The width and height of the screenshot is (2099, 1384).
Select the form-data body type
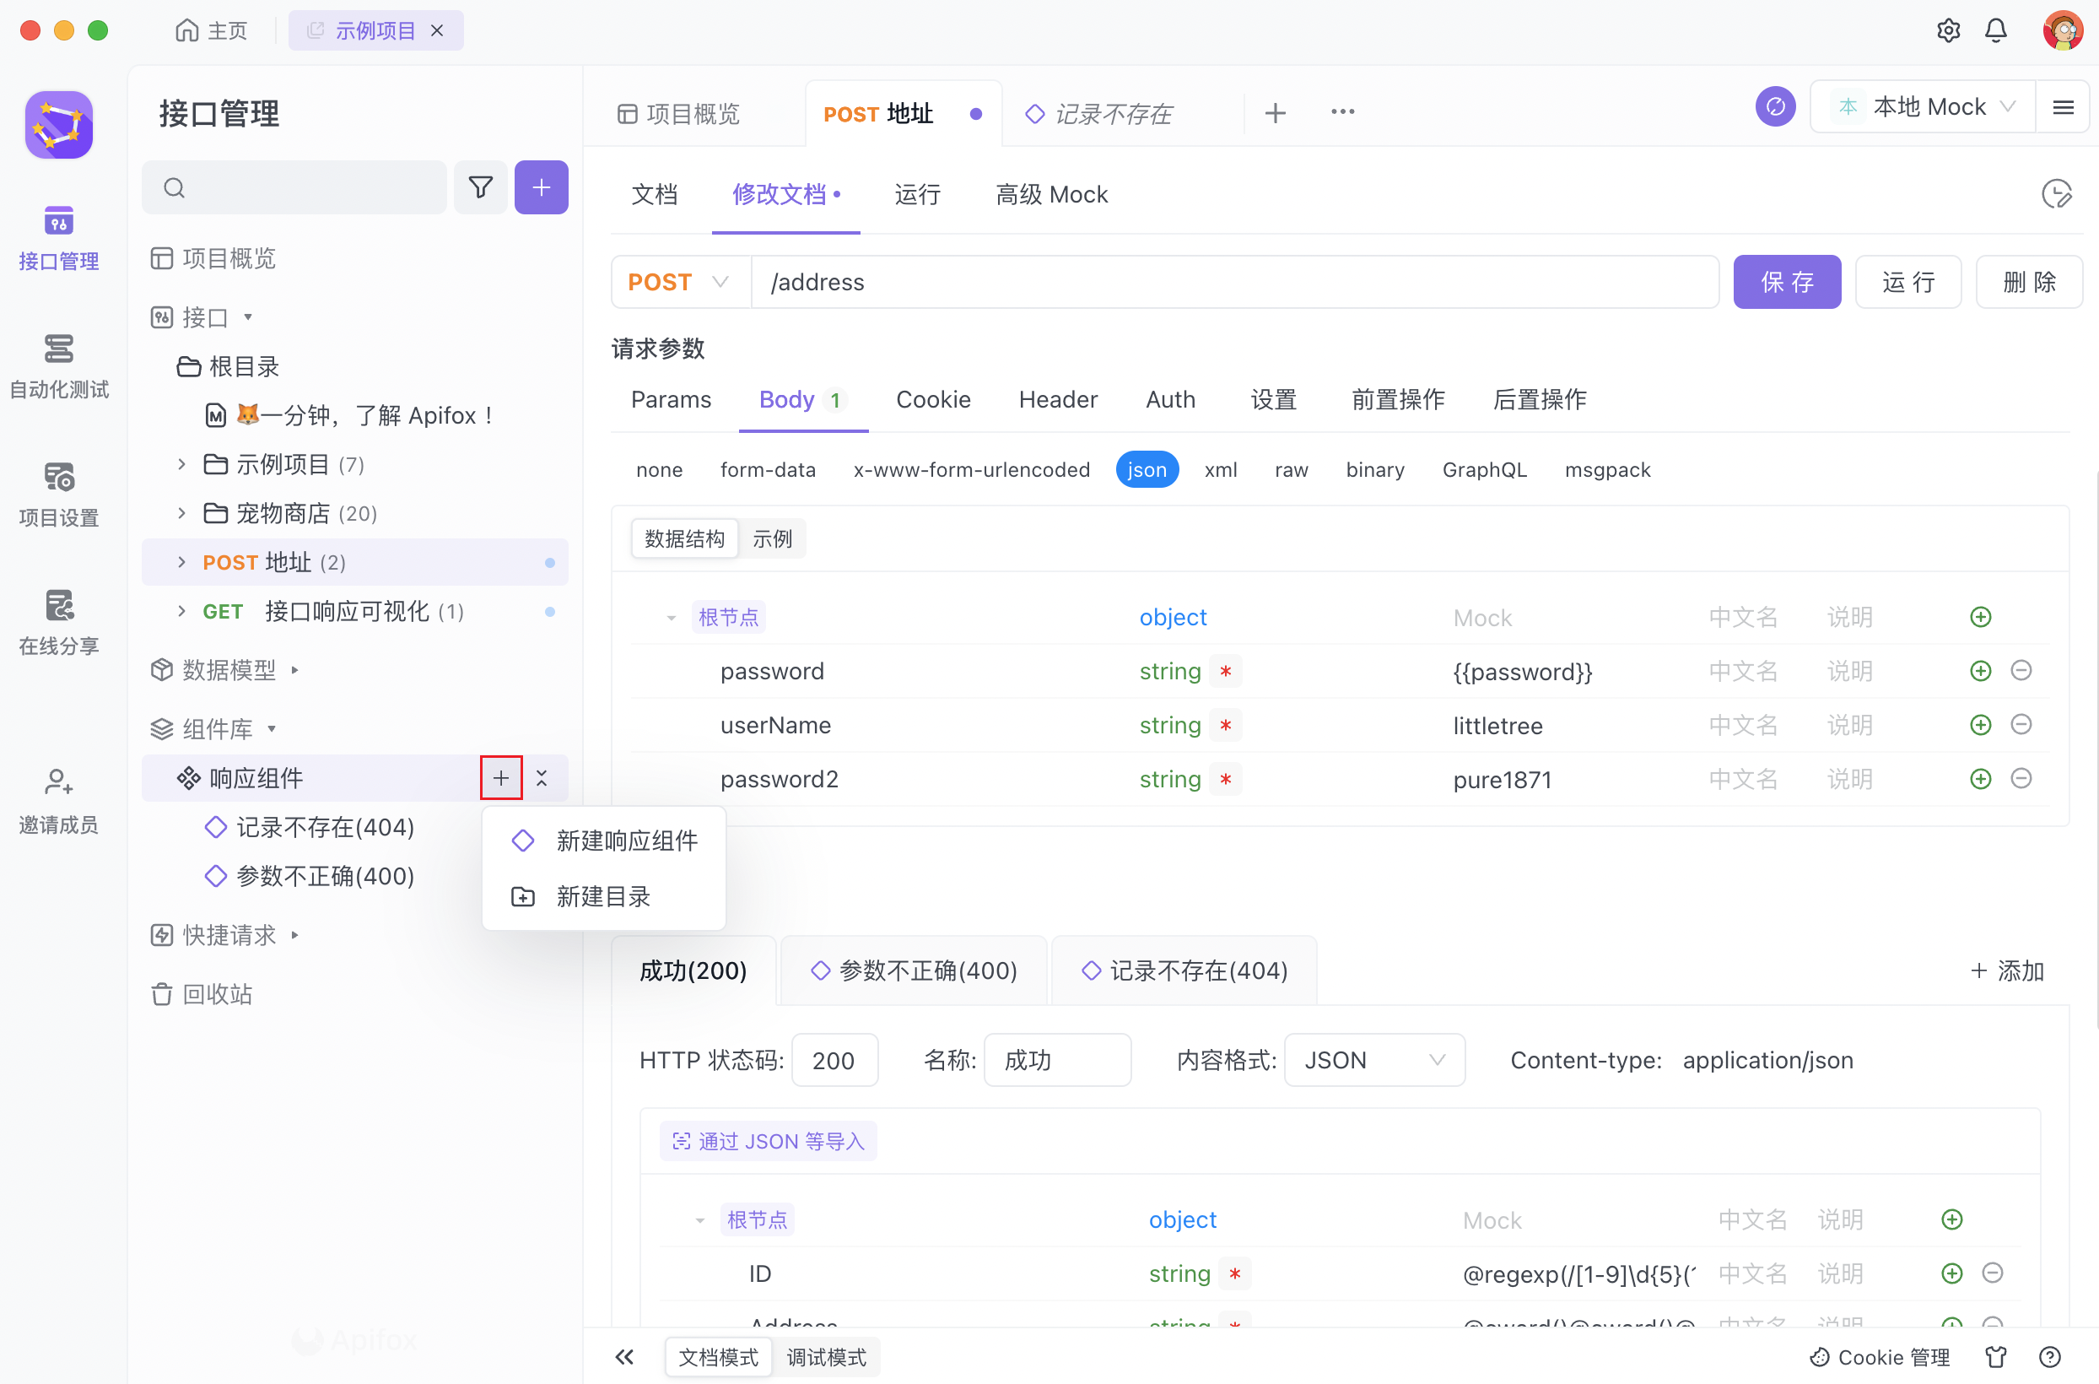tap(767, 469)
